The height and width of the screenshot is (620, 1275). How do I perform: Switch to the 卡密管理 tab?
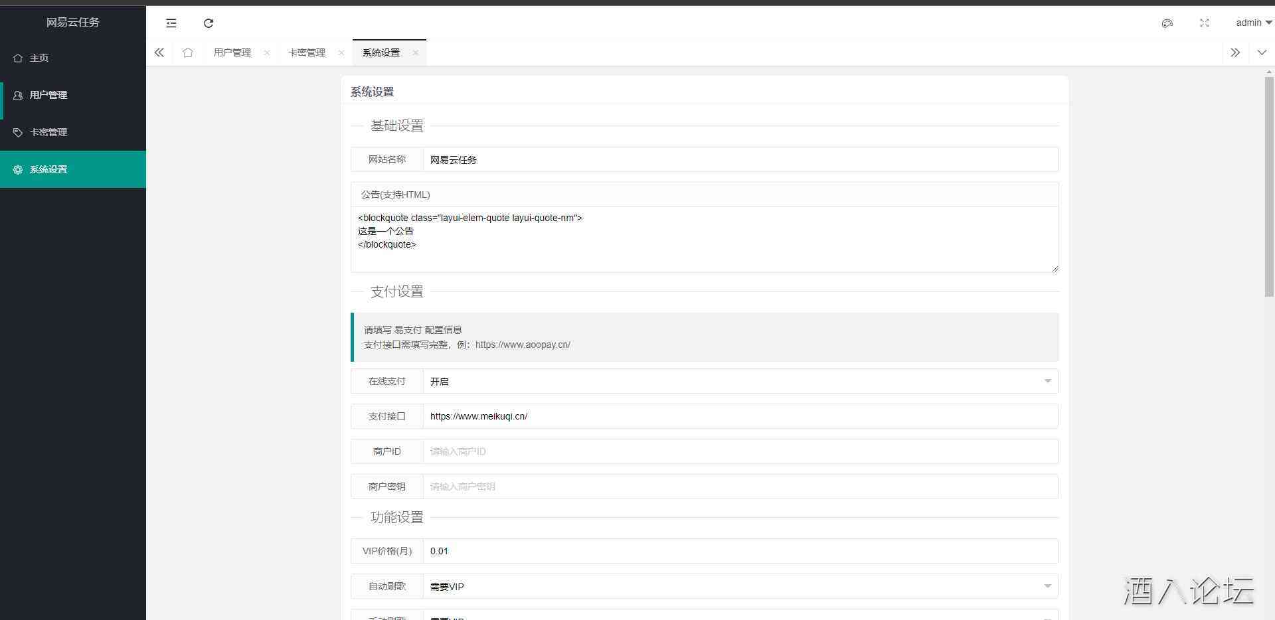[307, 52]
